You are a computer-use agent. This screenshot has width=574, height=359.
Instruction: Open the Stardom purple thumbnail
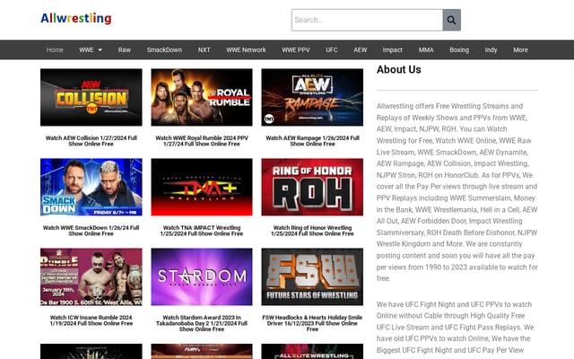coord(202,277)
